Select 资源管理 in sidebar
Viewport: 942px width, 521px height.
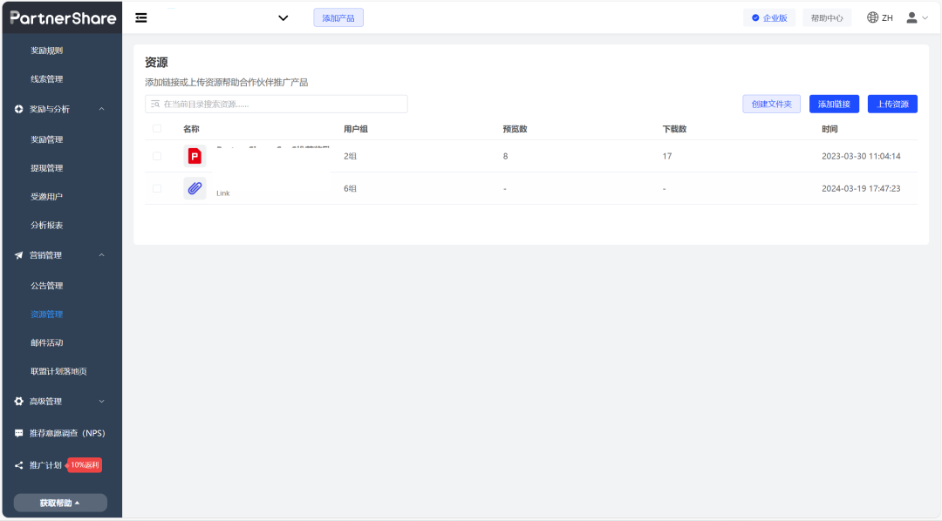click(x=47, y=314)
